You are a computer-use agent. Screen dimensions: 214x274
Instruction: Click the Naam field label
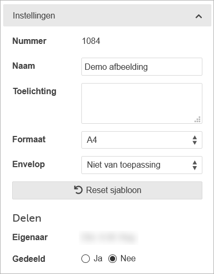(x=24, y=66)
